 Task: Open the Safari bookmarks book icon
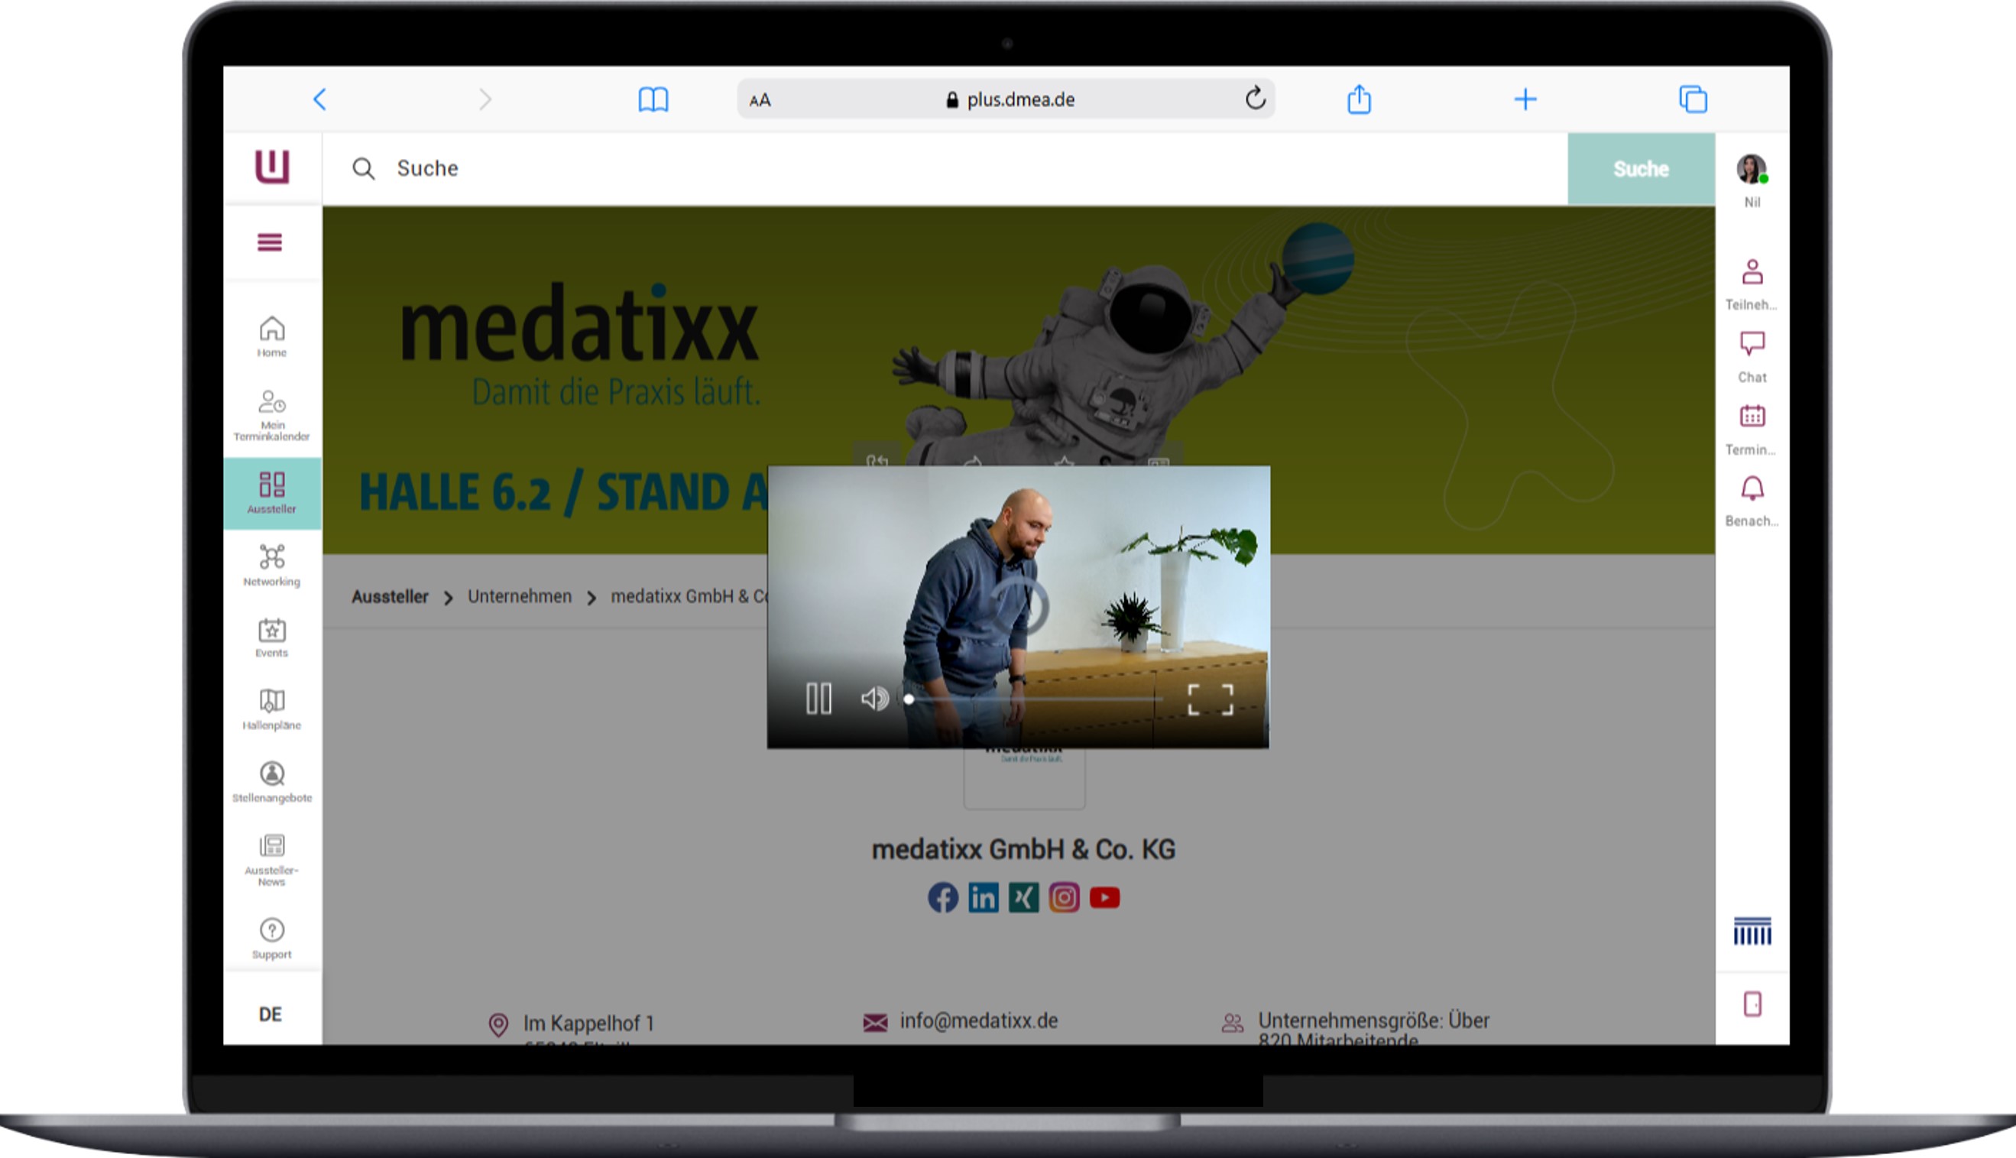(653, 99)
